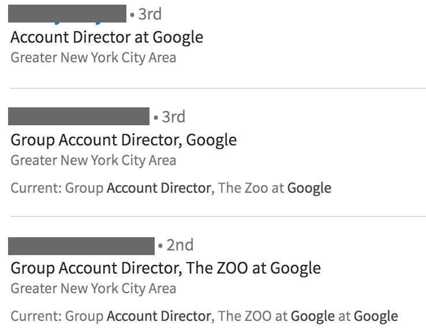The width and height of the screenshot is (426, 329).
Task: Click the 'Account Director at Google' headline
Action: (x=107, y=37)
